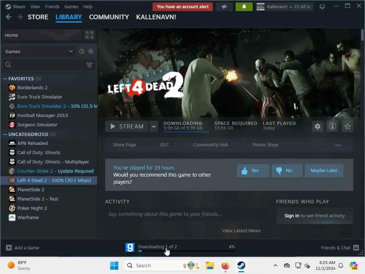Open Left 4 Dead 2 manage gear icon
The image size is (365, 274).
click(x=318, y=126)
